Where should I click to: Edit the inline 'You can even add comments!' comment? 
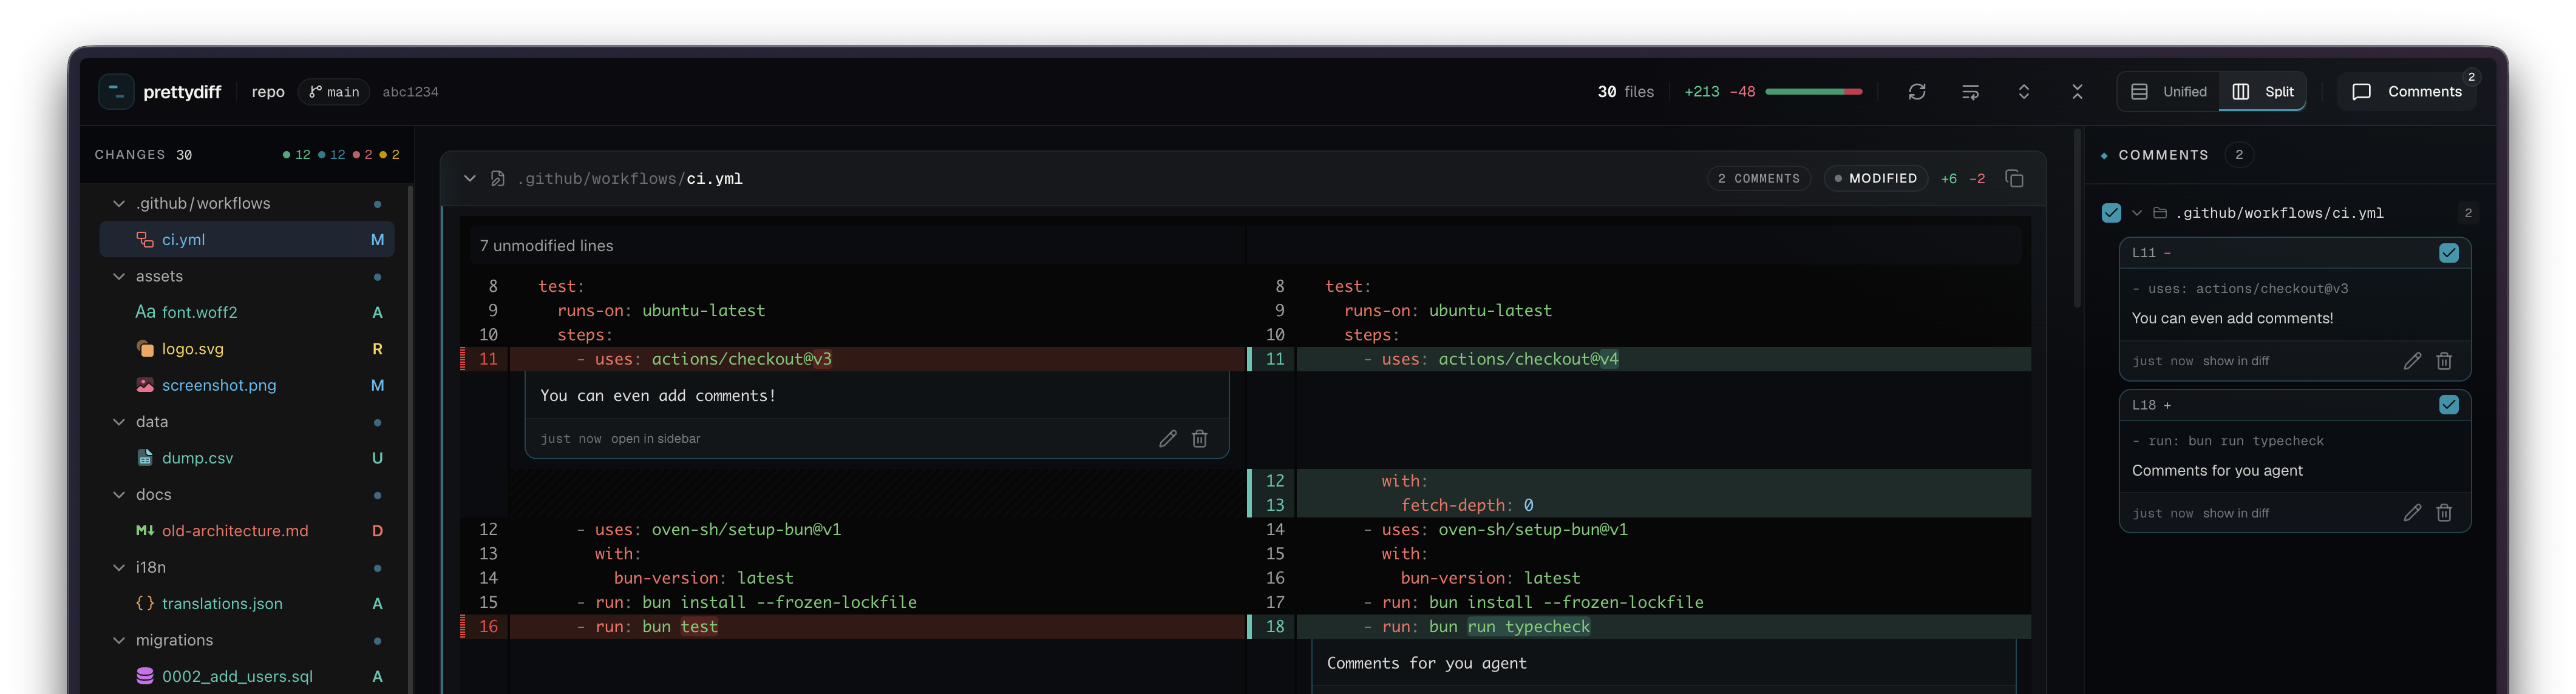[1167, 439]
